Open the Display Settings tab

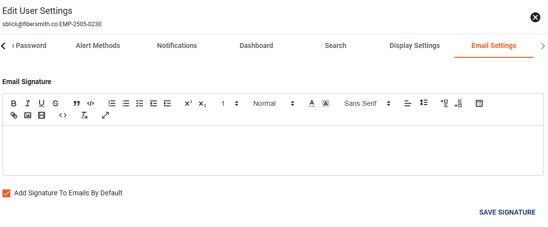(414, 46)
